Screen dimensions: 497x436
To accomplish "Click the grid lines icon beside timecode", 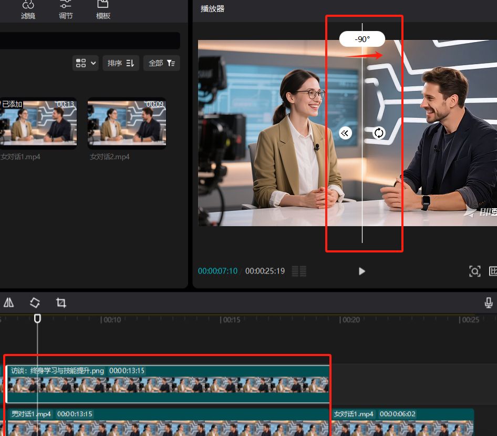I will pos(299,271).
